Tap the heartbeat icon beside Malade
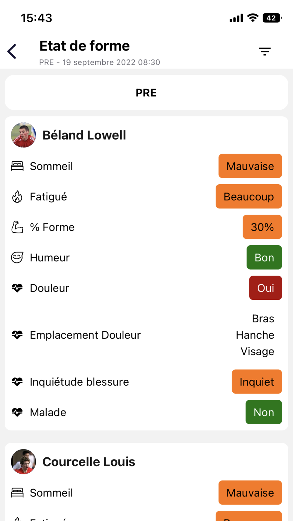 [17, 412]
